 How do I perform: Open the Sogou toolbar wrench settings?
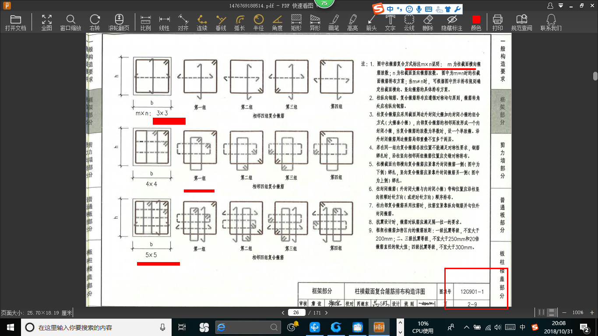(457, 9)
